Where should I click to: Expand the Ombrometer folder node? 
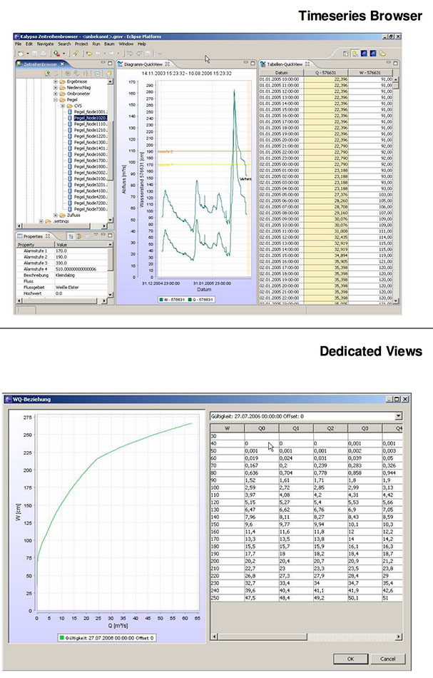coord(56,93)
